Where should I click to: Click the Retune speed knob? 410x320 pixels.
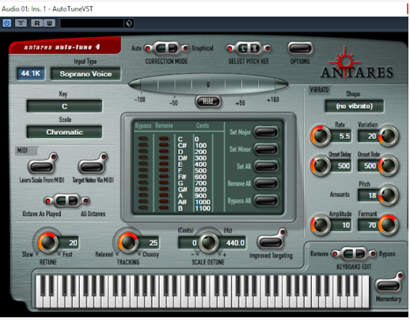pyautogui.click(x=48, y=242)
